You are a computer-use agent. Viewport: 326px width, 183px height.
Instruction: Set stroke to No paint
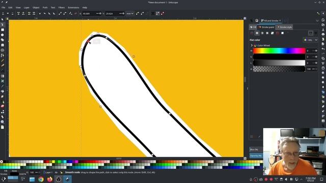coord(252,33)
